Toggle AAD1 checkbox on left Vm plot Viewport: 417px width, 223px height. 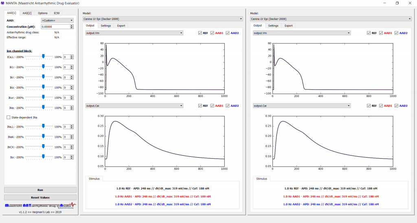(x=212, y=33)
